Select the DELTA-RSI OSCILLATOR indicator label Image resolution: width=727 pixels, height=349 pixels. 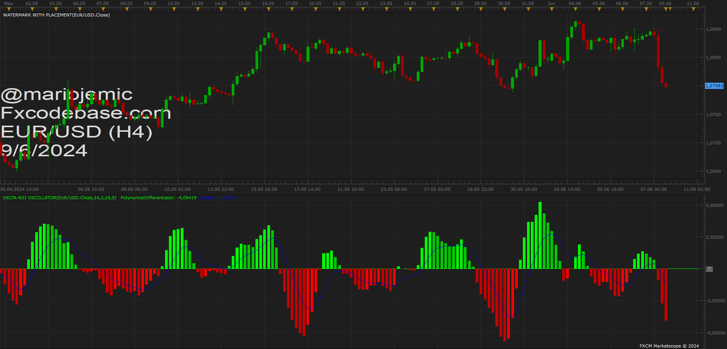pos(60,198)
